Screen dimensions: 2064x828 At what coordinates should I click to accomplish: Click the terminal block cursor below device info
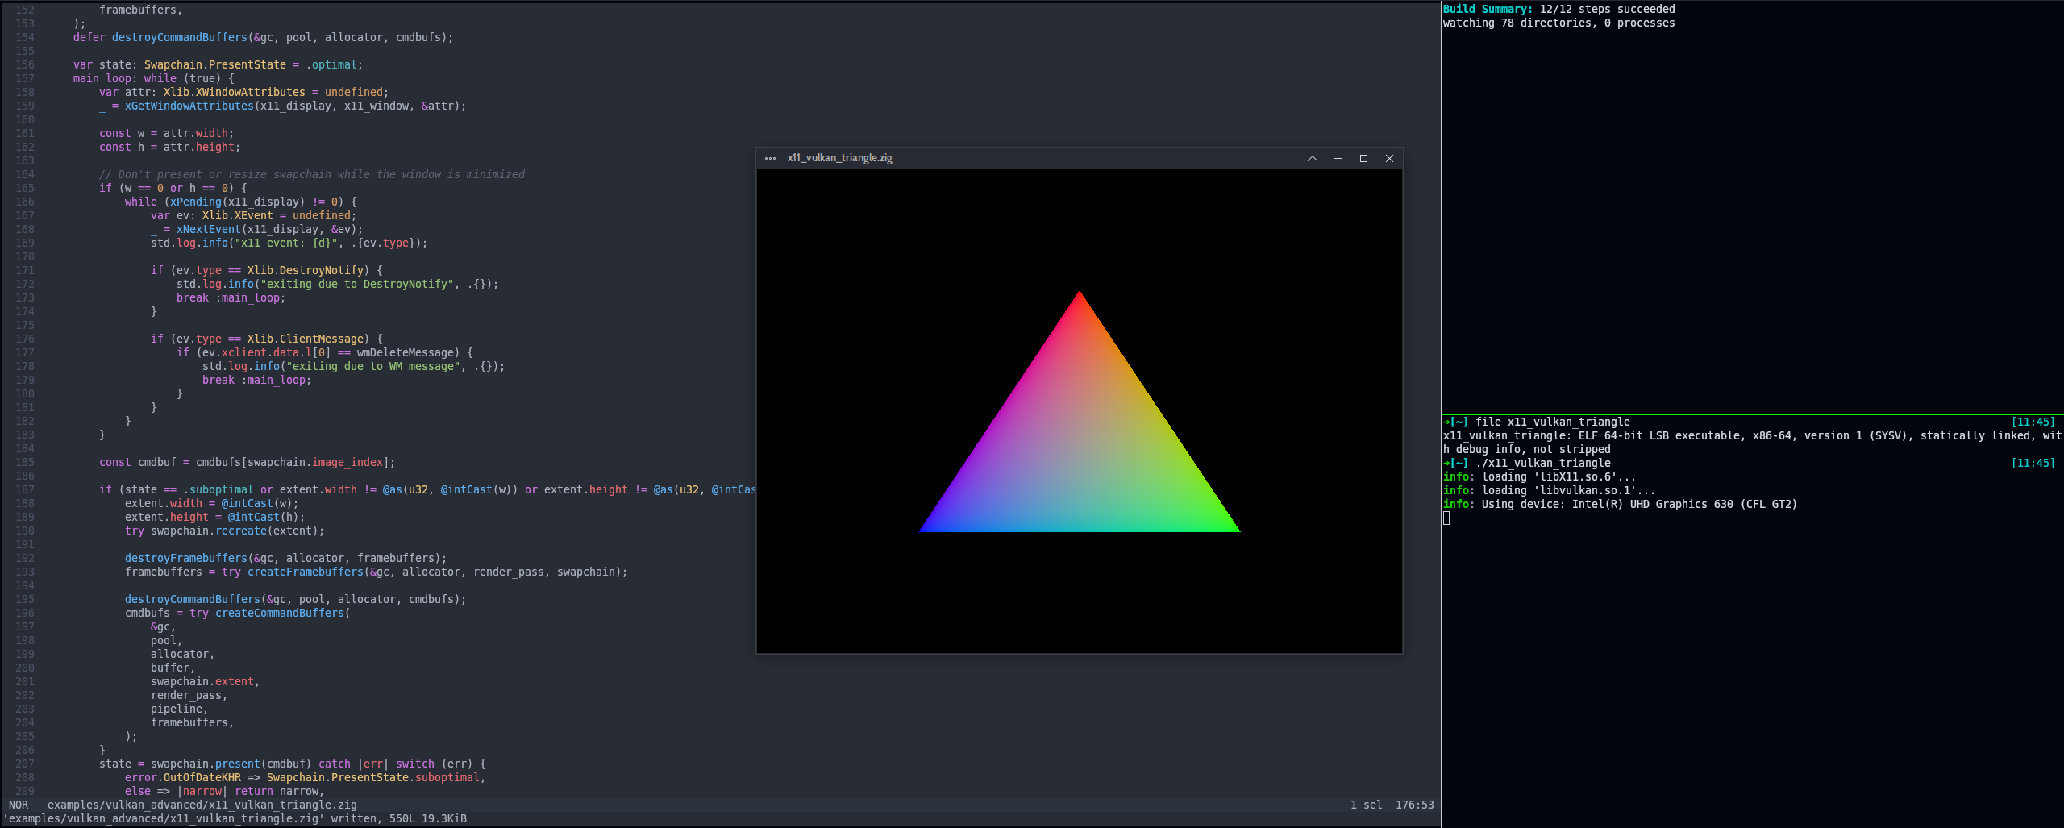click(x=1446, y=518)
